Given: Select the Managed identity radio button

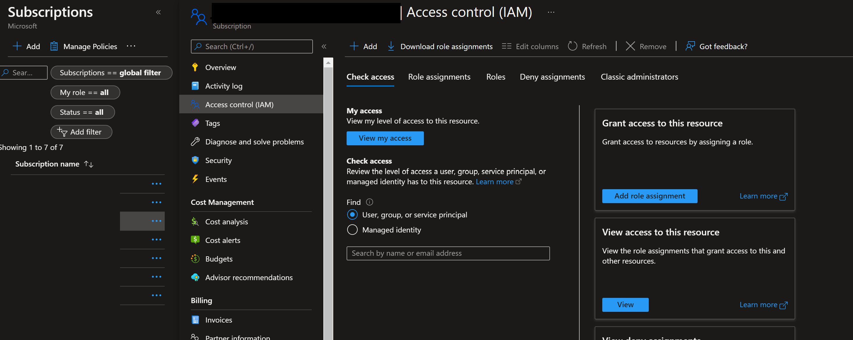Looking at the screenshot, I should tap(352, 229).
